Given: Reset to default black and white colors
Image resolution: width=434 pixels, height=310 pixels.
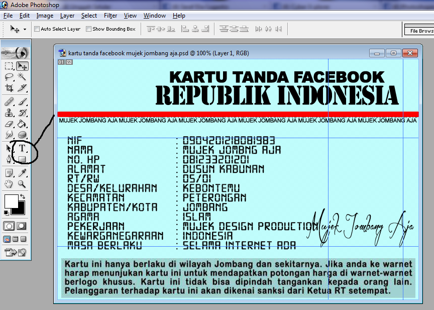Looking at the screenshot, I should point(7,213).
